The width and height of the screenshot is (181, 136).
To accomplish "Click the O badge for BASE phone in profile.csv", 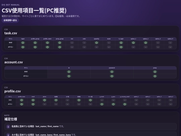I will [45, 100].
